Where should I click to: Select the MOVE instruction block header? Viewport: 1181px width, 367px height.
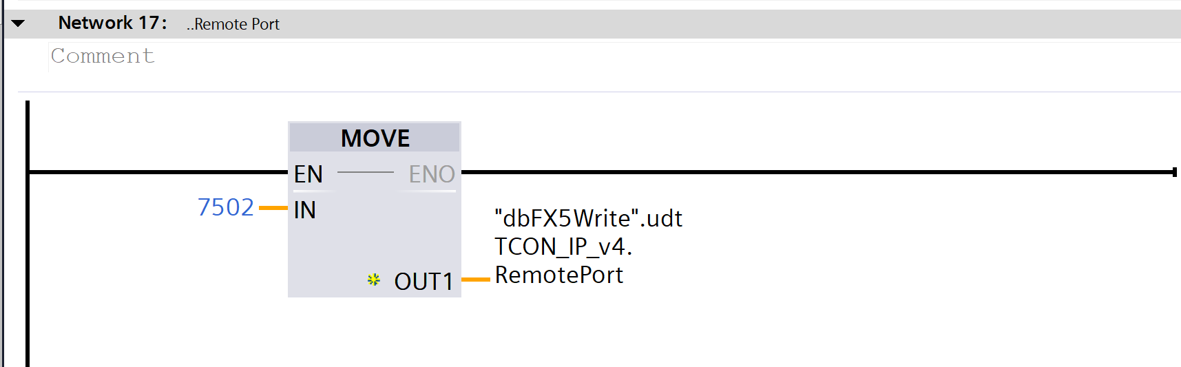(x=375, y=138)
